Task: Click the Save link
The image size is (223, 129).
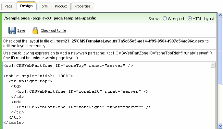Action: (21, 30)
